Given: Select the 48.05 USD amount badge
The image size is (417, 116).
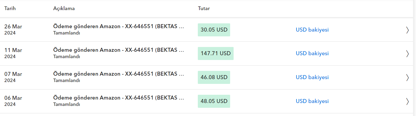Looking at the screenshot, I should click(x=214, y=101).
